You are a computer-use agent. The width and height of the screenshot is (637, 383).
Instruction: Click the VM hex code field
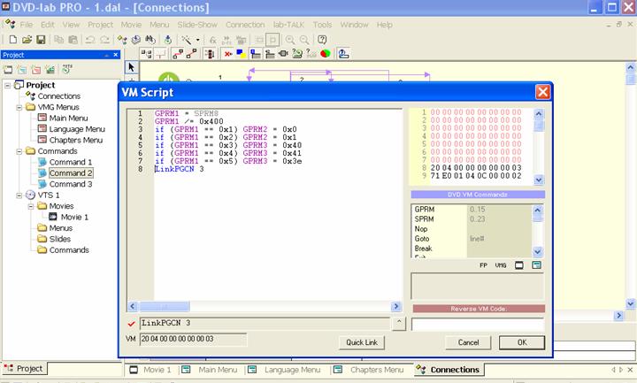click(x=193, y=339)
